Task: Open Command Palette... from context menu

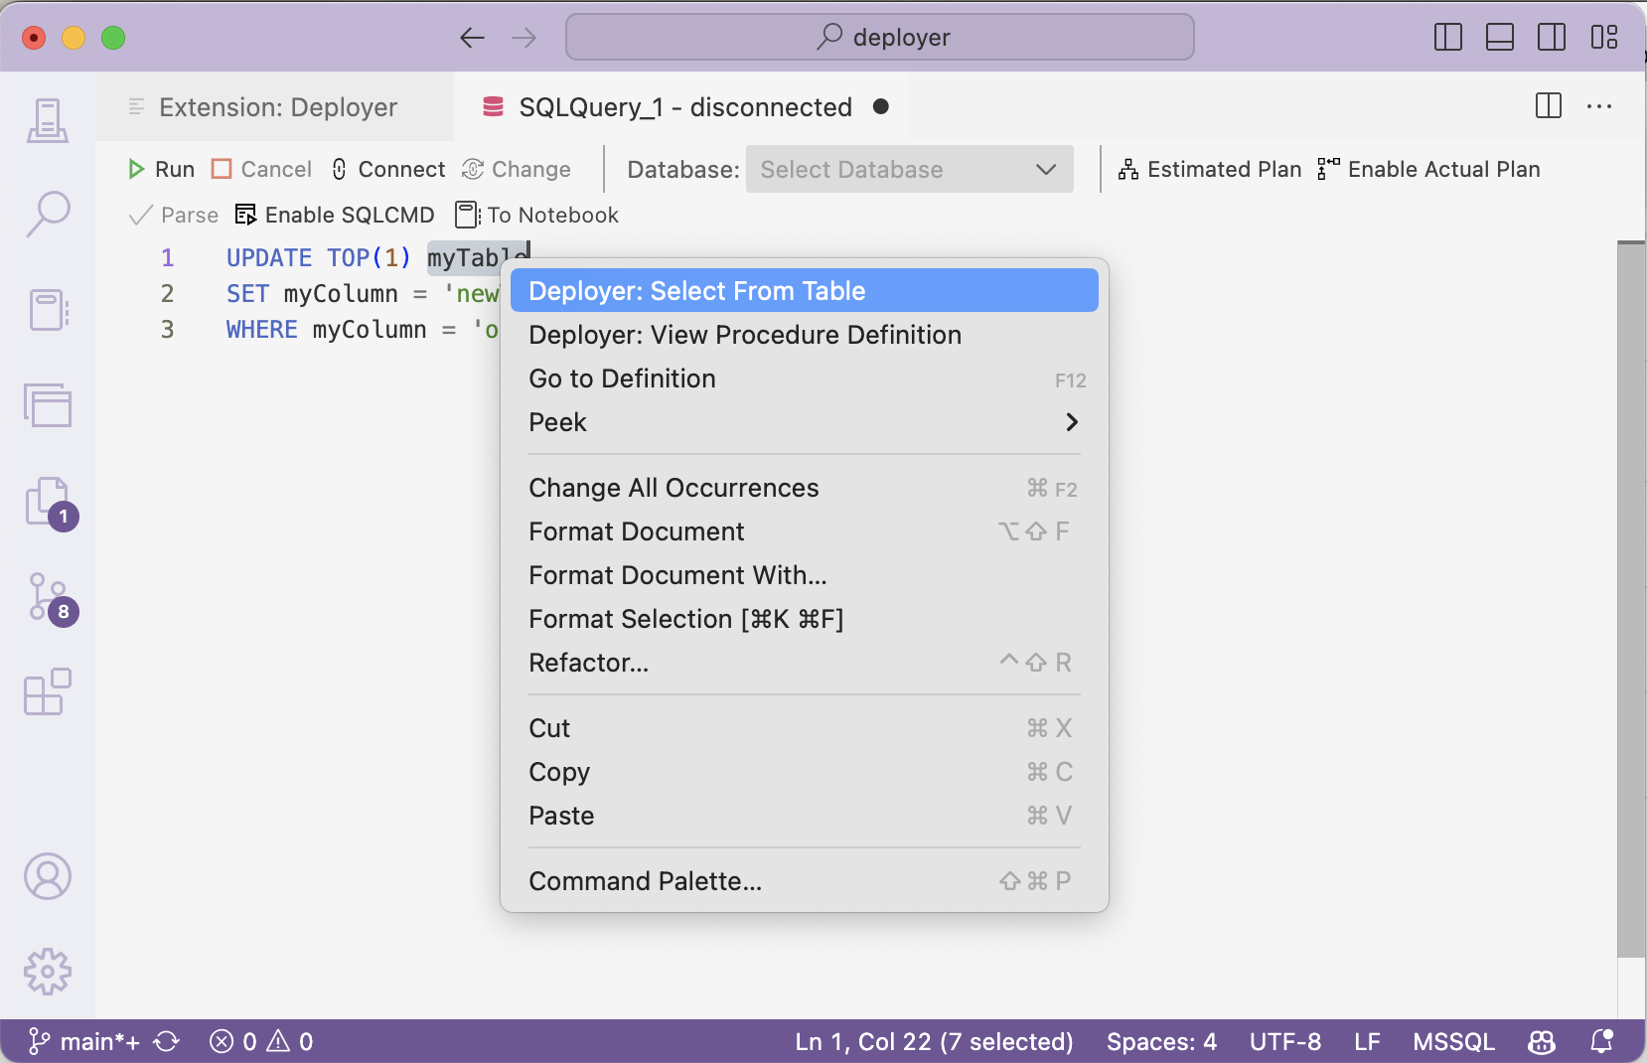Action: [804, 881]
